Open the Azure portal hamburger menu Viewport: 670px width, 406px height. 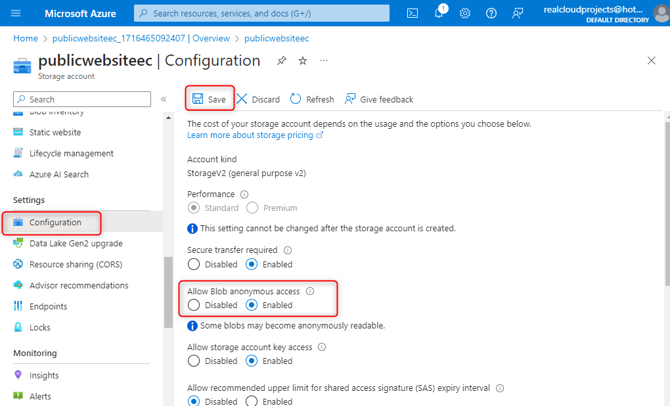(x=16, y=13)
